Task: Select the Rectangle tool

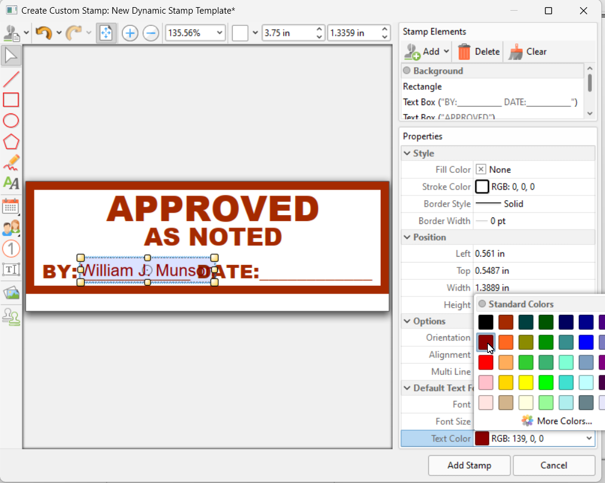Action: [10, 99]
